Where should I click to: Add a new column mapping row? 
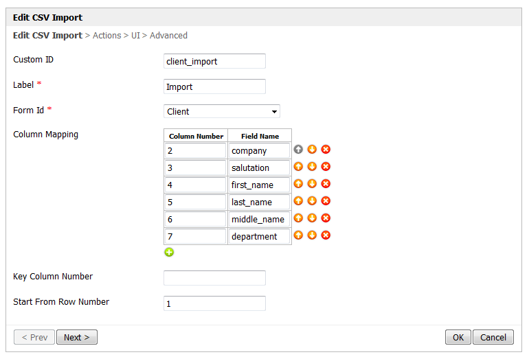pyautogui.click(x=169, y=252)
